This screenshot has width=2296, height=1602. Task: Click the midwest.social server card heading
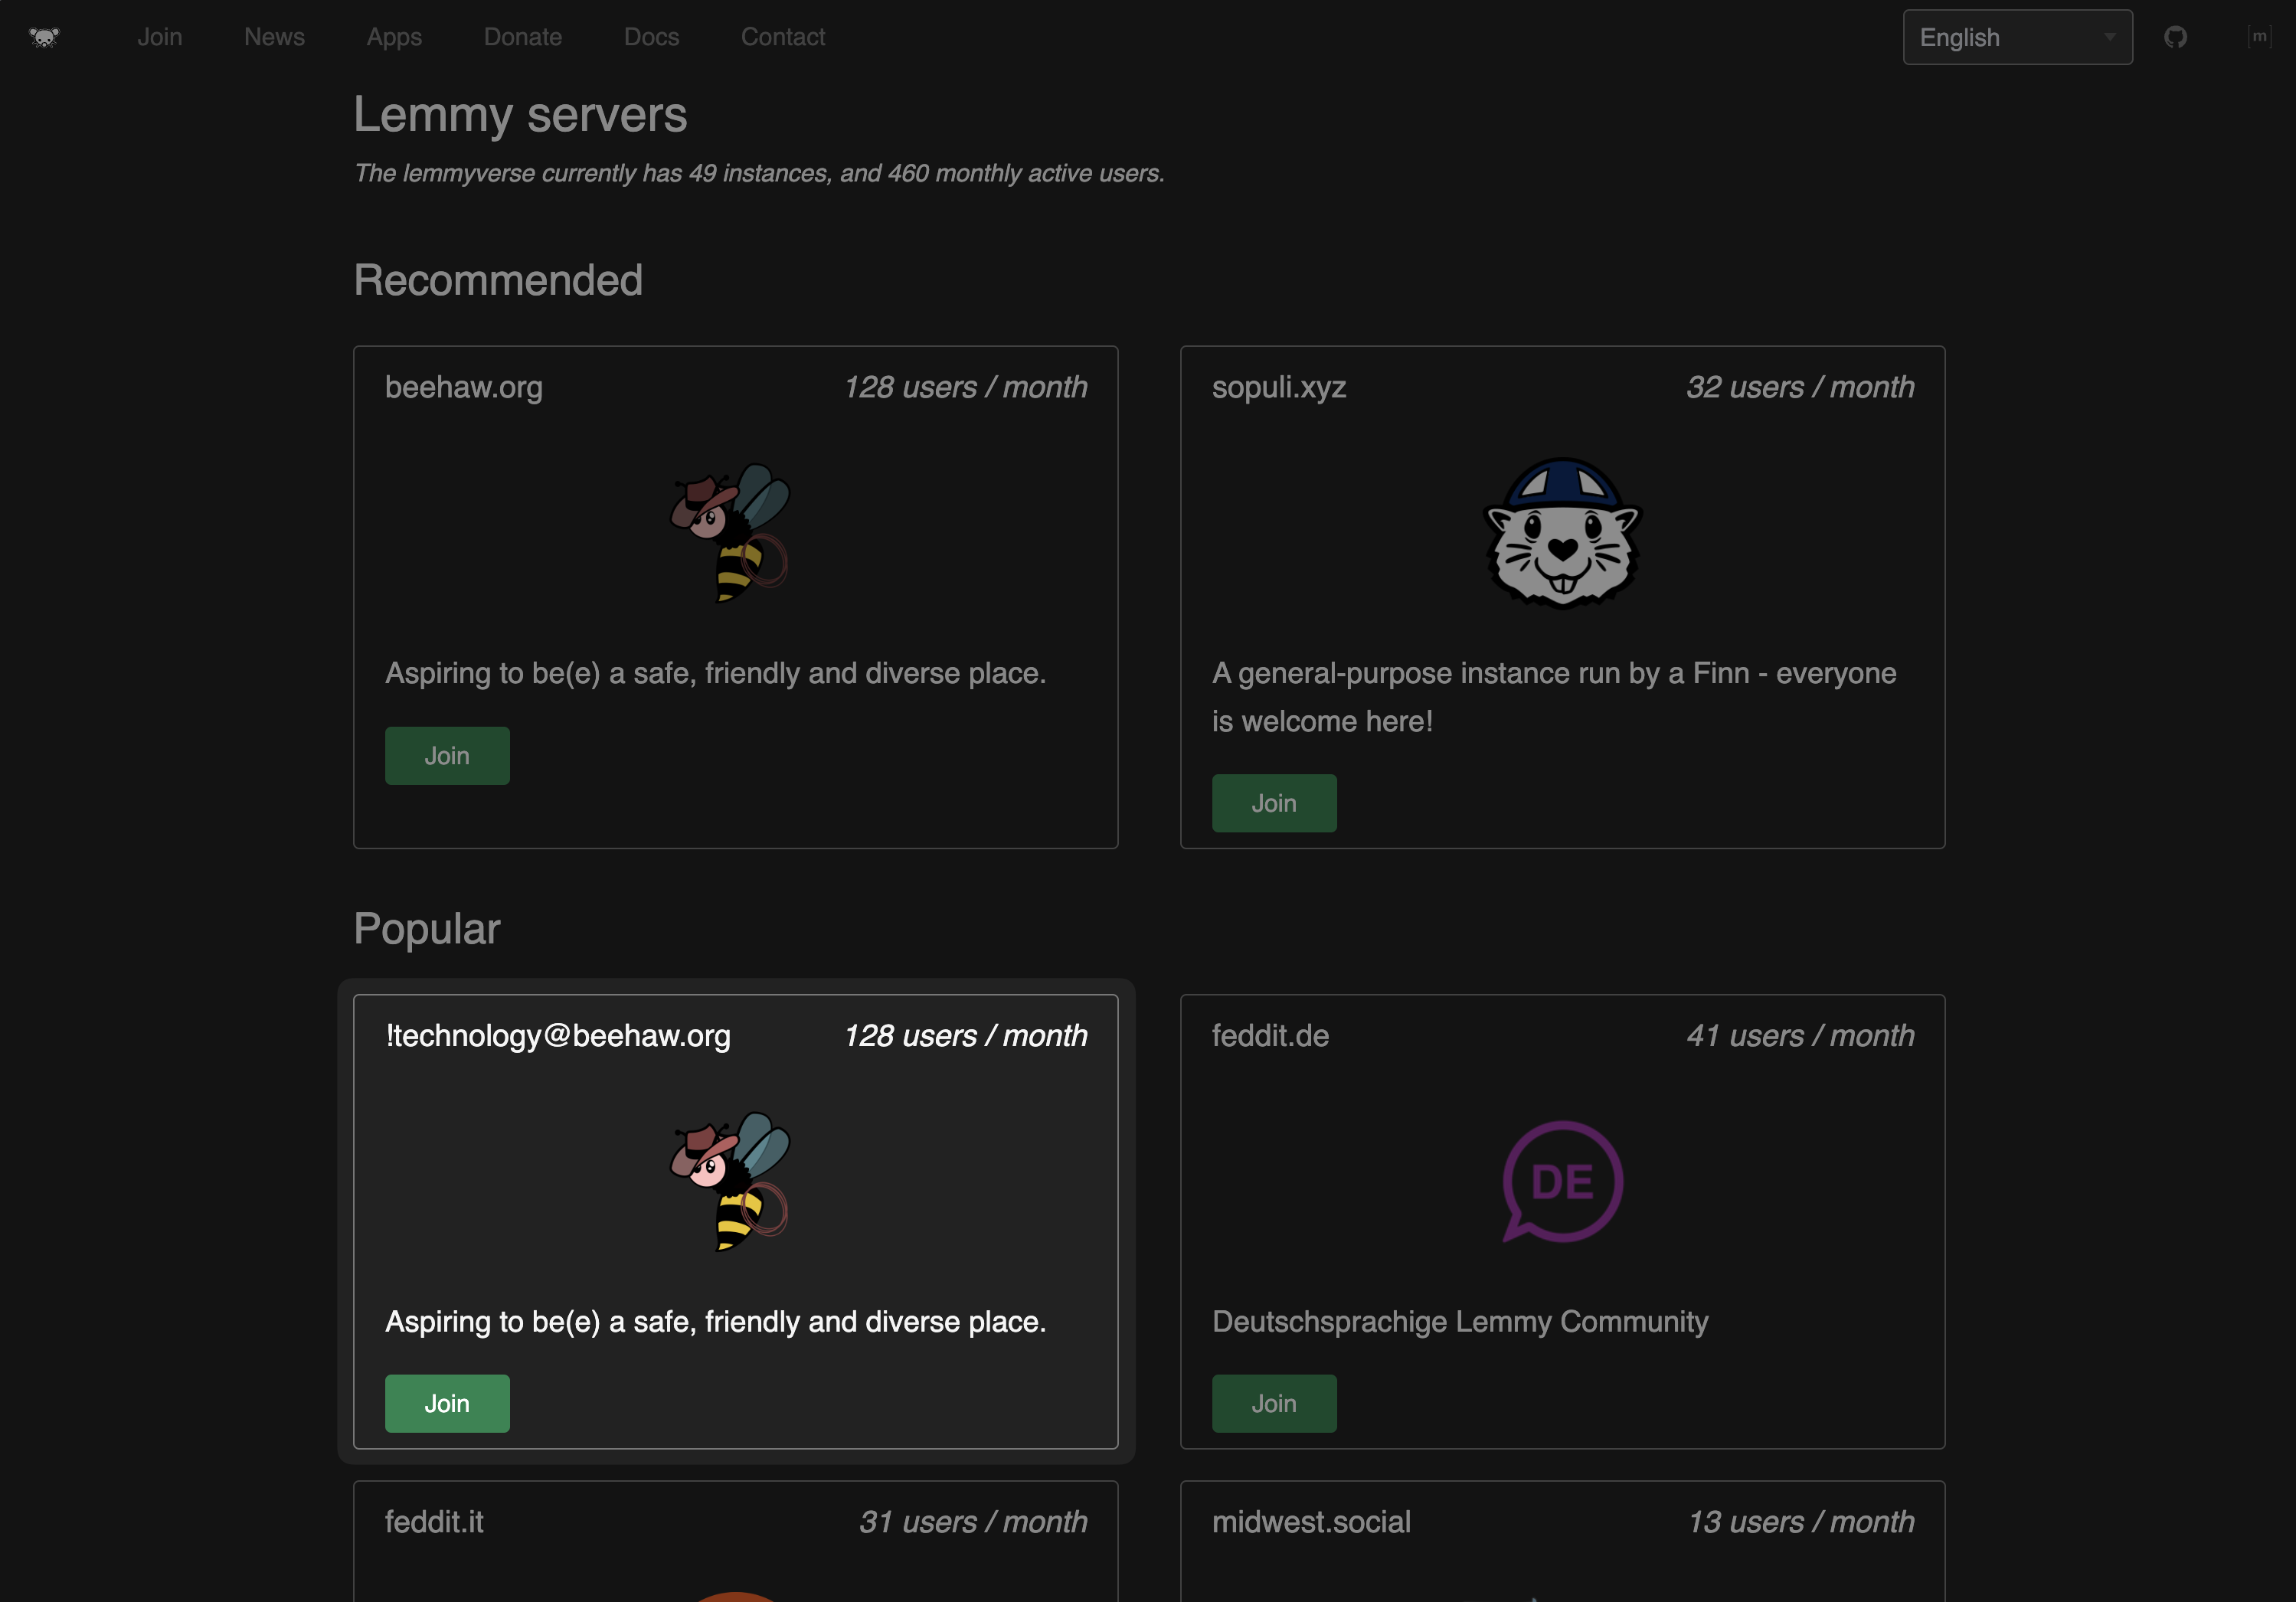pyautogui.click(x=1311, y=1521)
